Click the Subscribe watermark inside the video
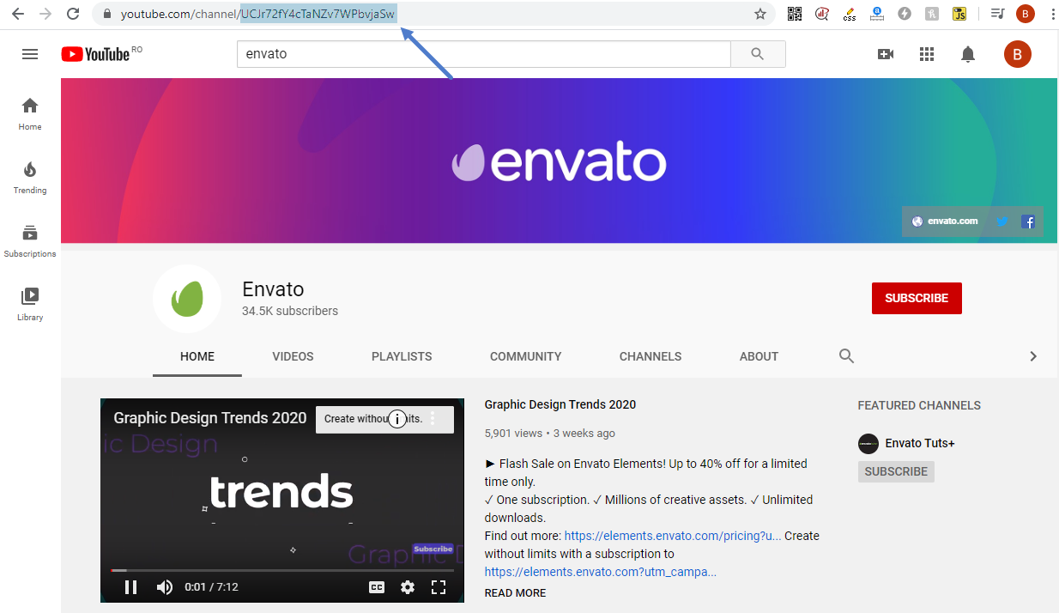 tap(433, 549)
